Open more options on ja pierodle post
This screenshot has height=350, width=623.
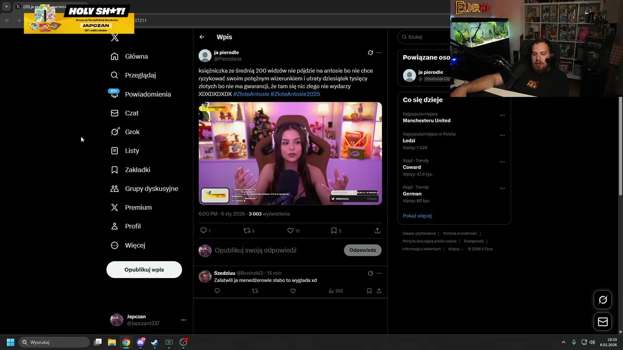(x=379, y=52)
